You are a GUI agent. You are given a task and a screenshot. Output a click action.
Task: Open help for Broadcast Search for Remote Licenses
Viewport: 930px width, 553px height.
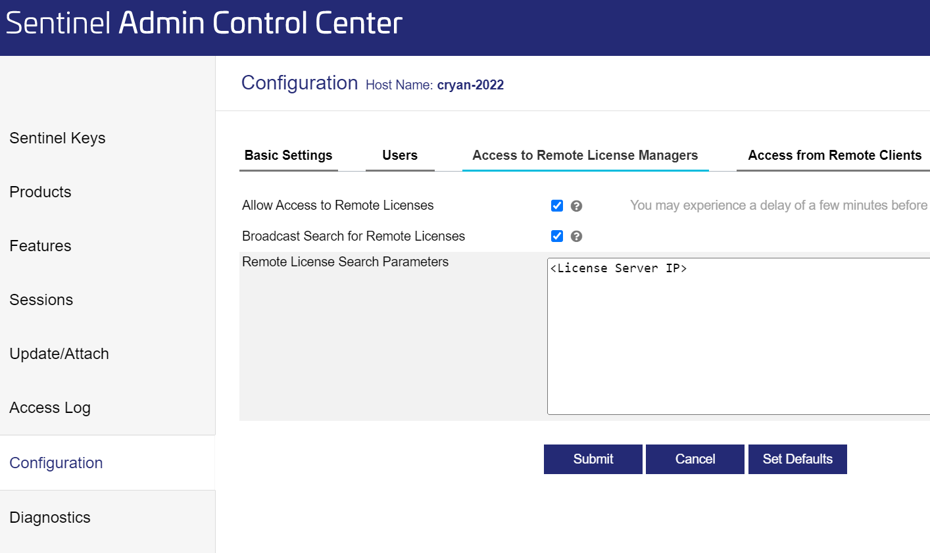tap(577, 236)
